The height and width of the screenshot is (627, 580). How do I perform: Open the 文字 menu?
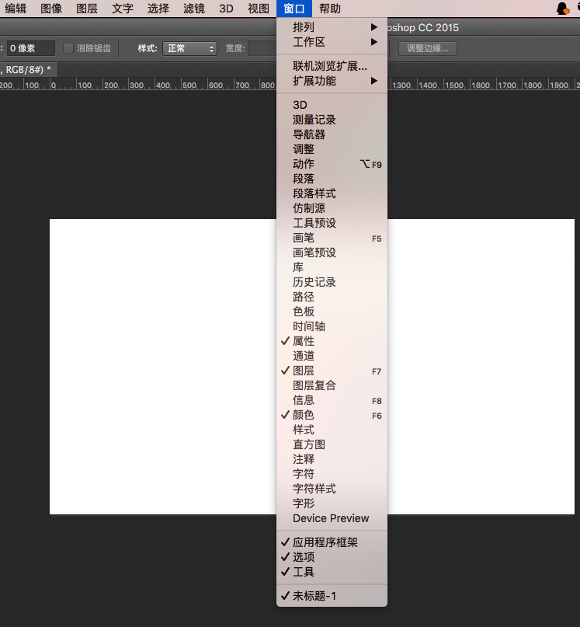pos(123,9)
